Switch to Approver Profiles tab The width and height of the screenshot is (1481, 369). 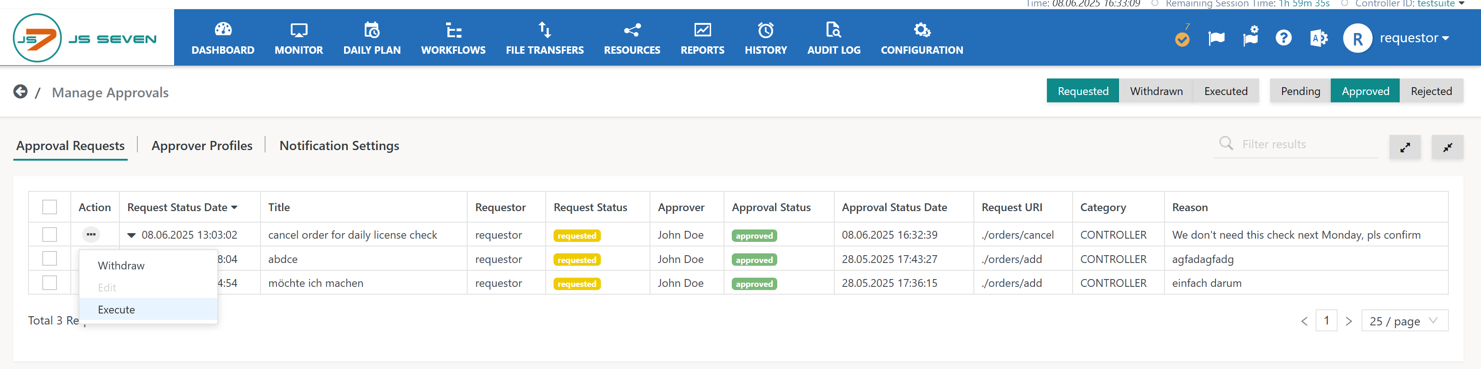(x=202, y=145)
